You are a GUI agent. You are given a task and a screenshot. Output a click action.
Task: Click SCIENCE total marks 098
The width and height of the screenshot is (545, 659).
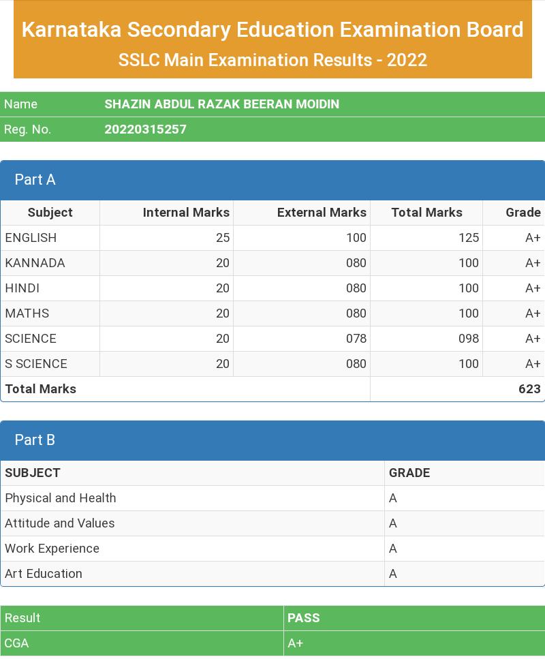point(469,339)
